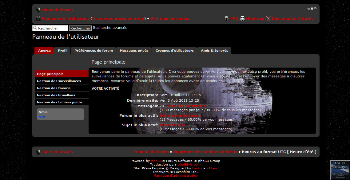This screenshot has width=350, height=180.
Task: Switch to the Amis & Ignorés tab
Action: (214, 51)
